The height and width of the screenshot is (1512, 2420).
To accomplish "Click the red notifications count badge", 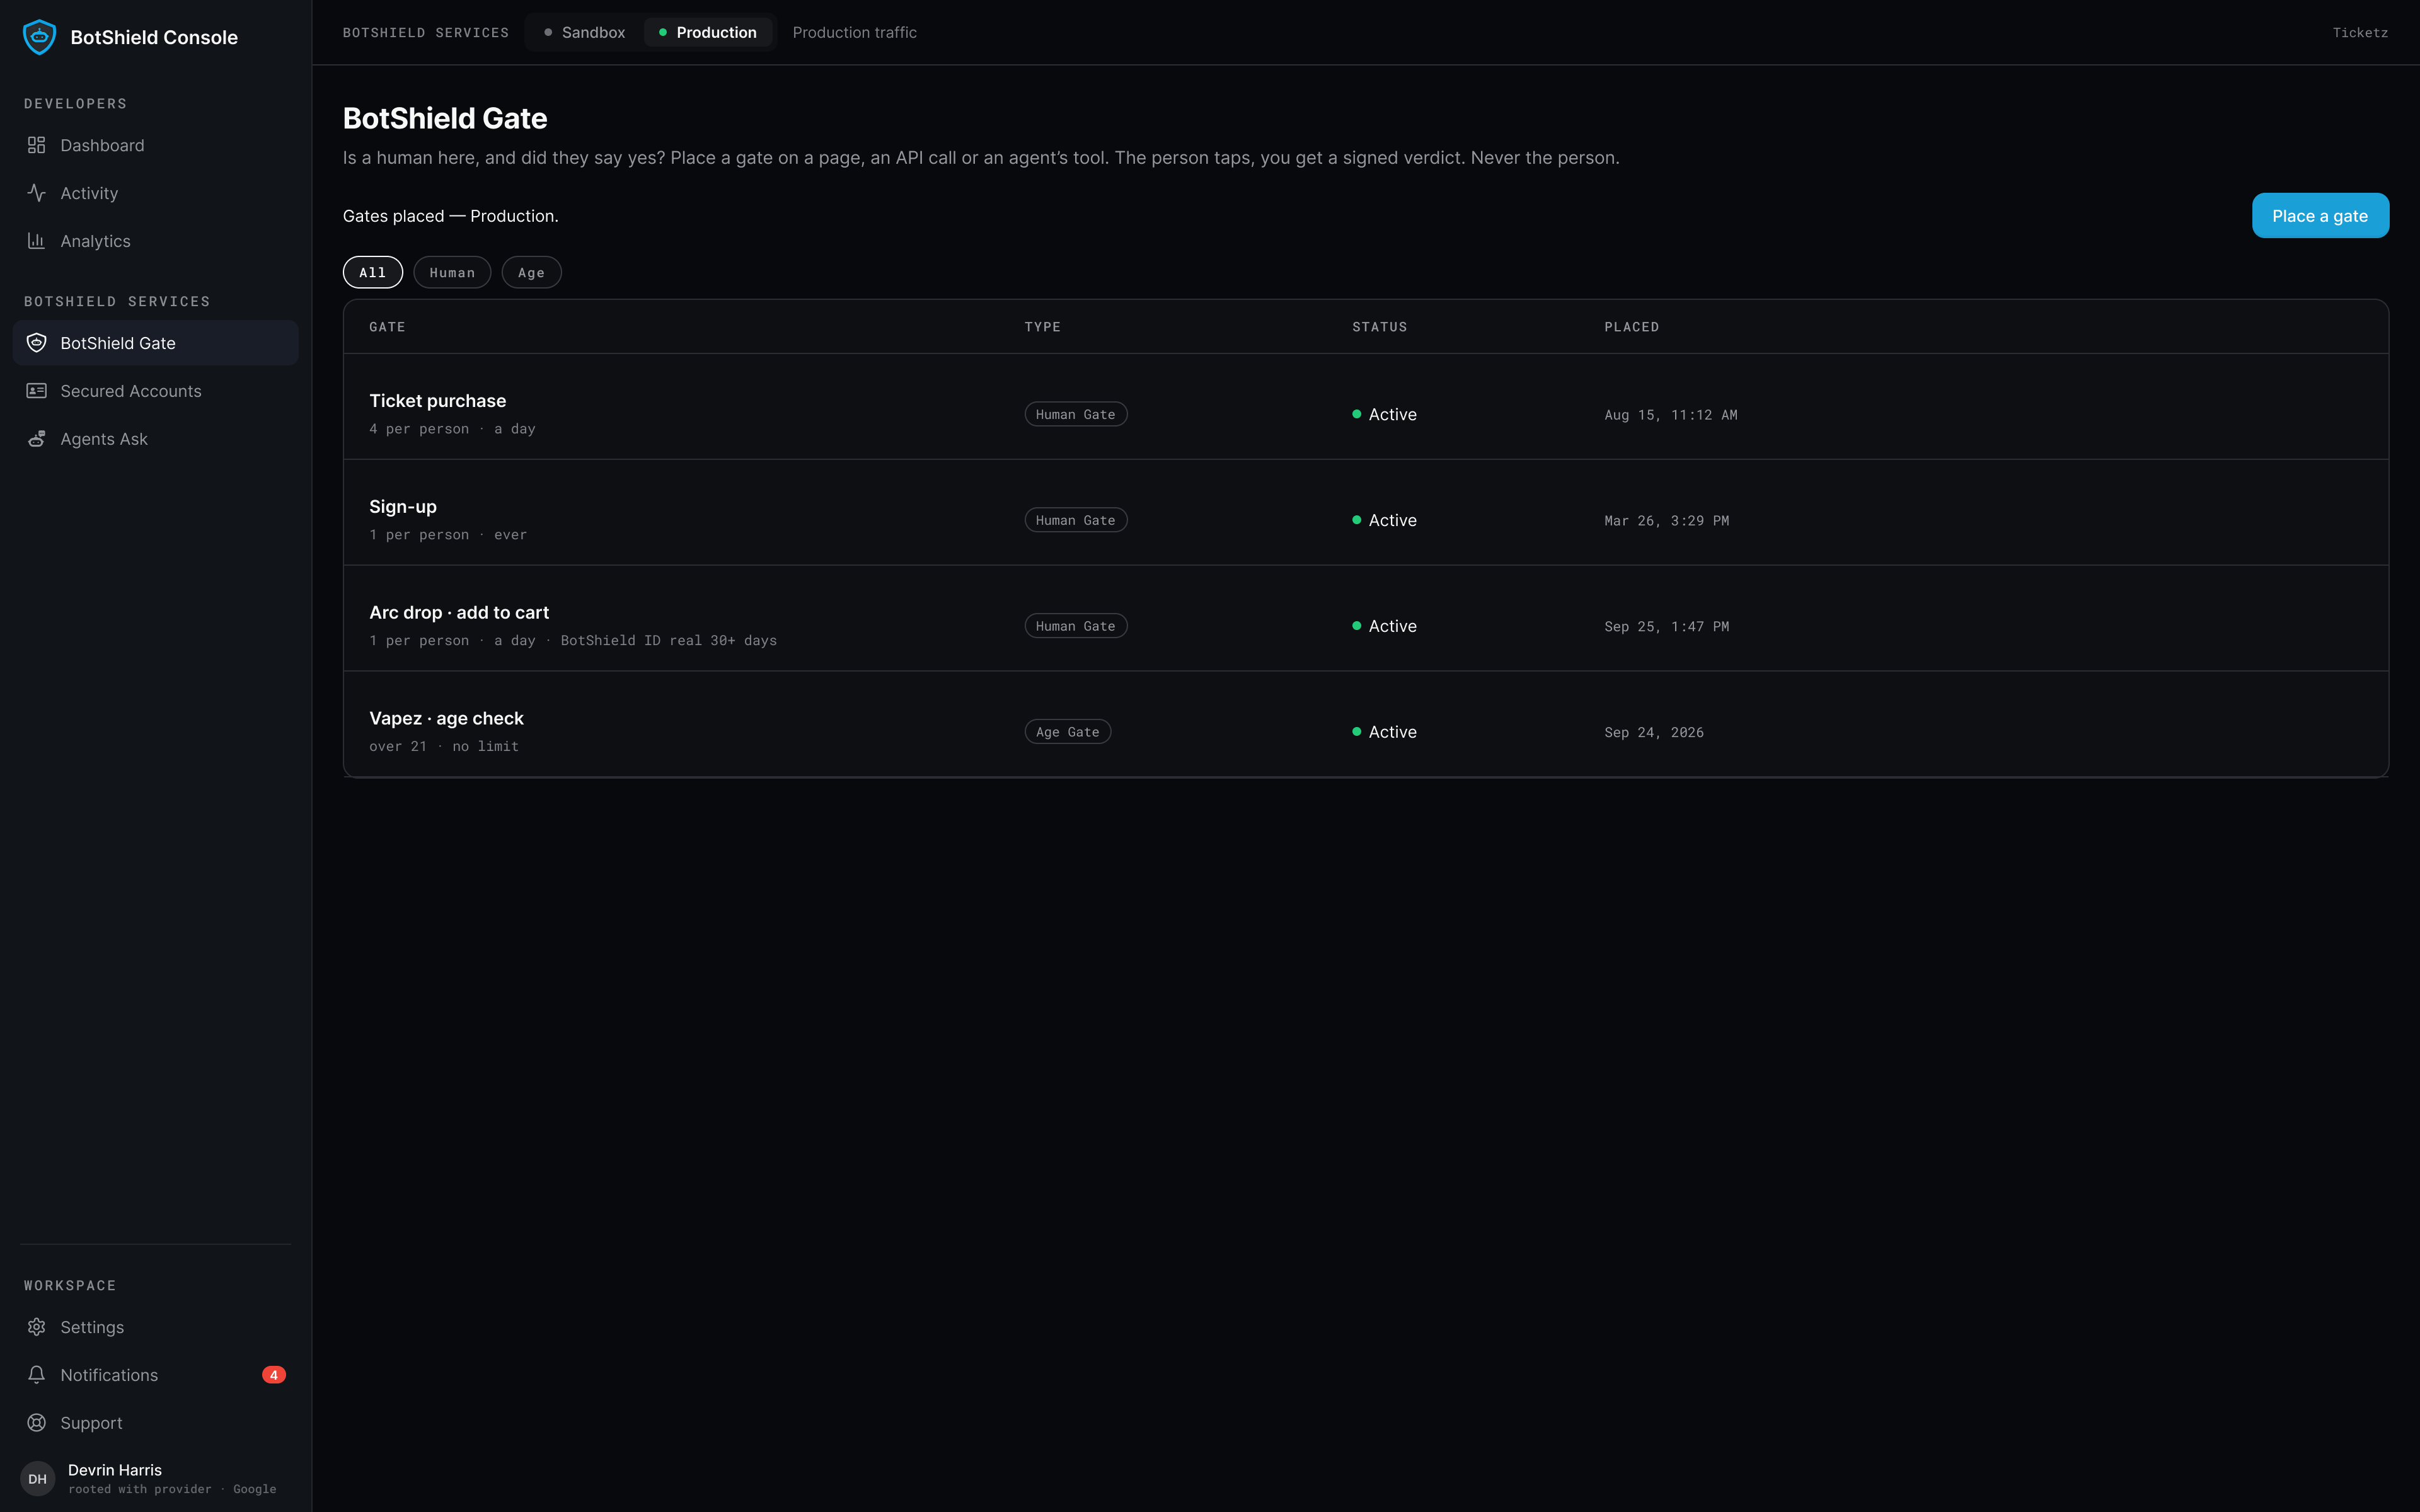I will coord(274,1375).
